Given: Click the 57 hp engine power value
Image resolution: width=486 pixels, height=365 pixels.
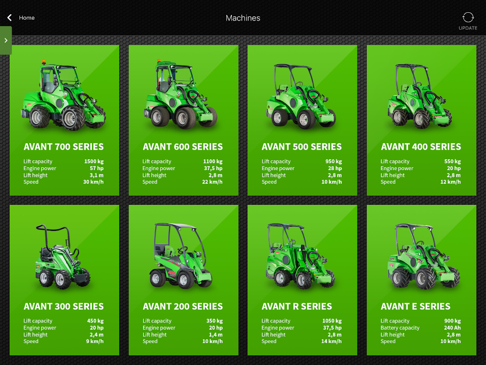Looking at the screenshot, I should click(x=97, y=168).
